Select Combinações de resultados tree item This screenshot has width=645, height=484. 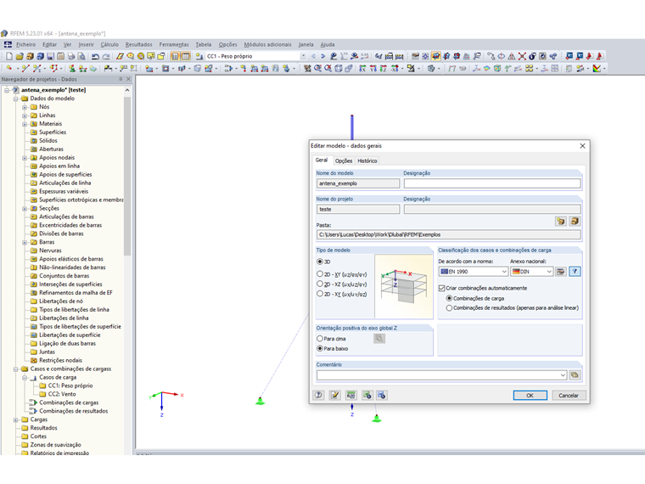click(x=74, y=411)
